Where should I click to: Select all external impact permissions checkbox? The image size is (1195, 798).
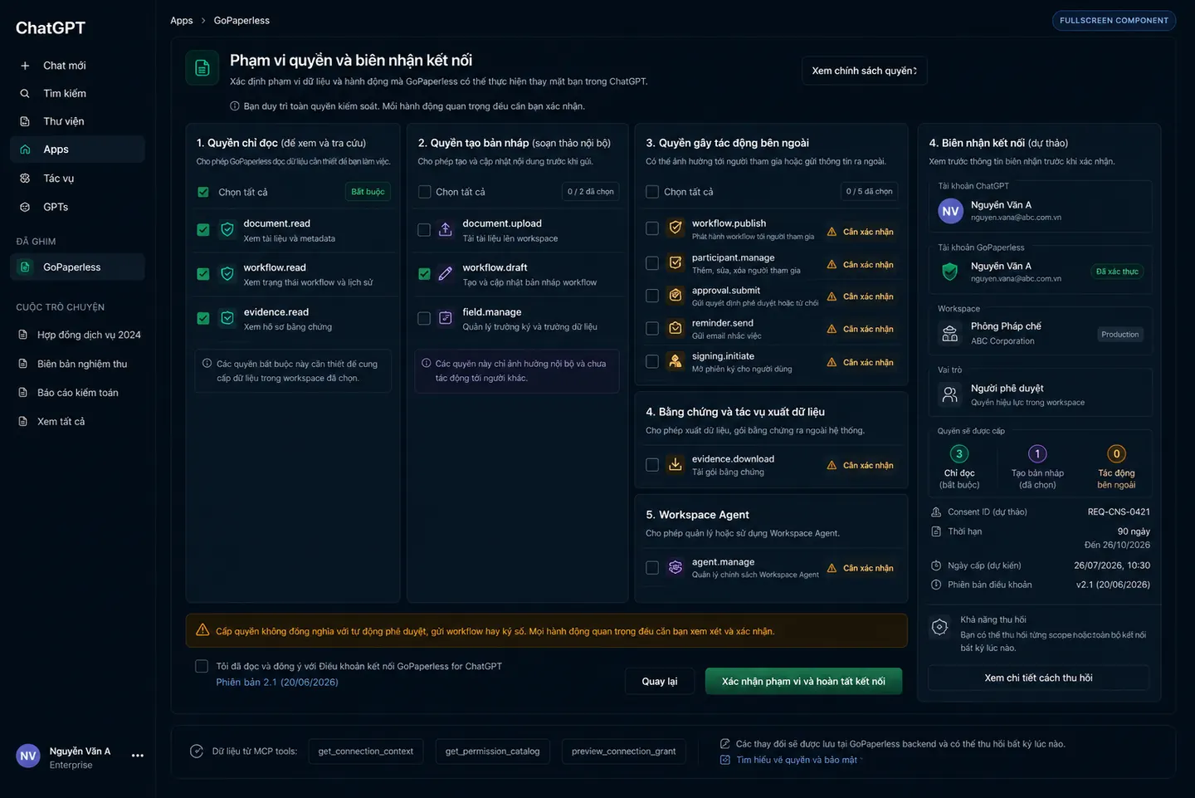pyautogui.click(x=652, y=192)
